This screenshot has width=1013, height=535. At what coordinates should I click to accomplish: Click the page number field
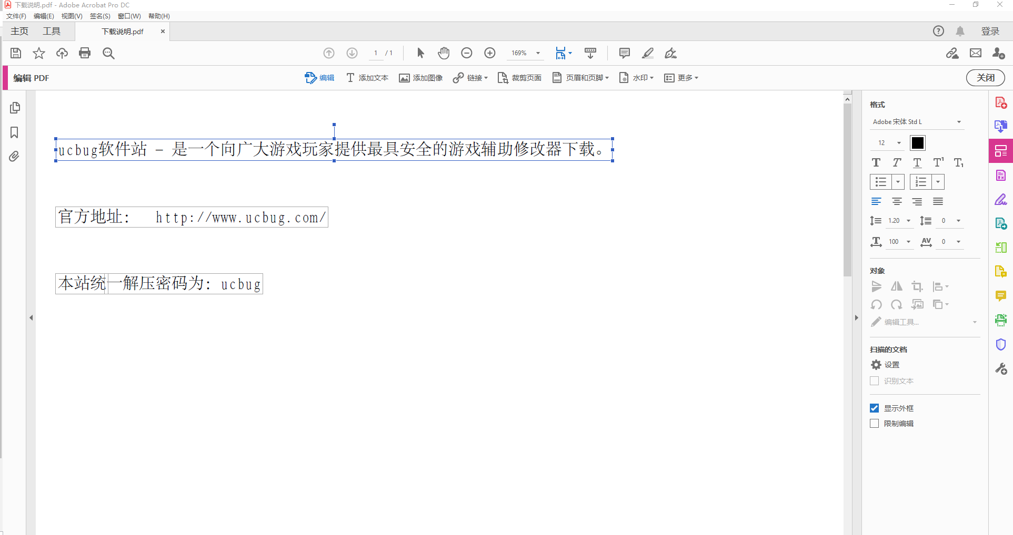[376, 53]
